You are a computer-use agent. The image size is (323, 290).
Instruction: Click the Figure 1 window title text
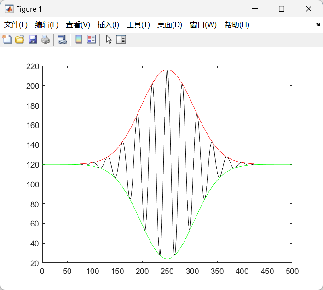click(29, 9)
